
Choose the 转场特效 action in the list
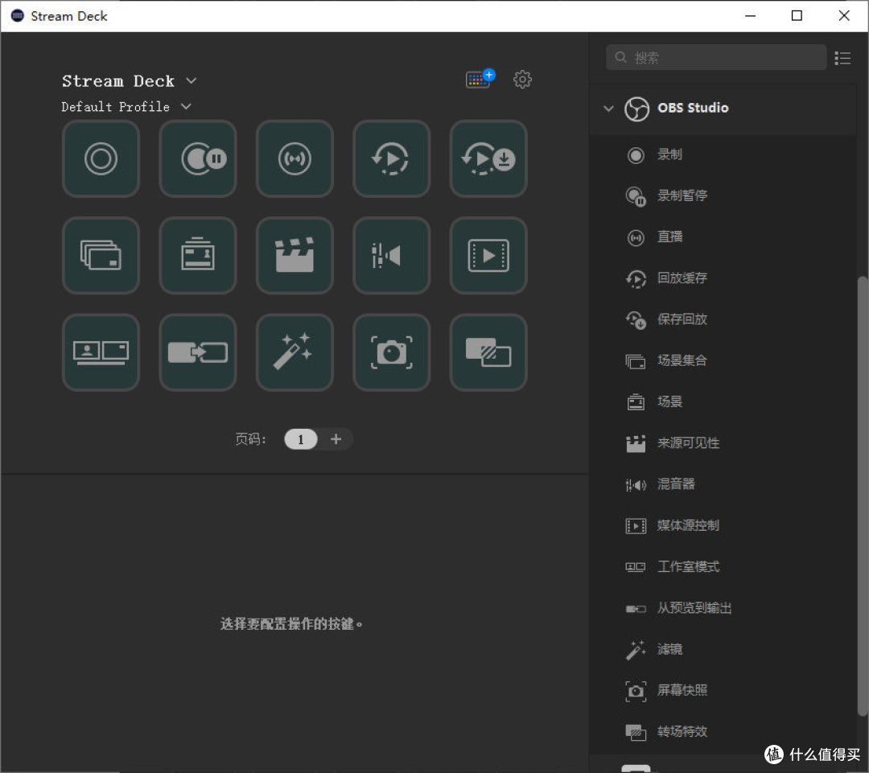pyautogui.click(x=723, y=732)
